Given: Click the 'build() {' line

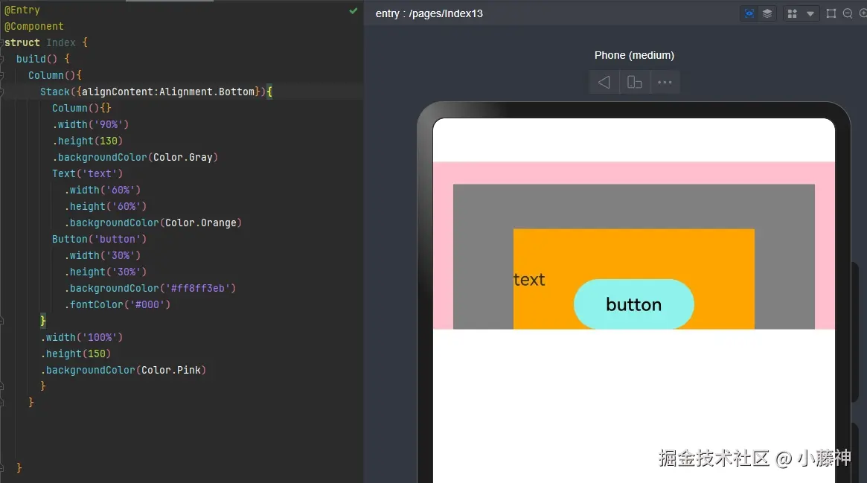Looking at the screenshot, I should (x=43, y=59).
